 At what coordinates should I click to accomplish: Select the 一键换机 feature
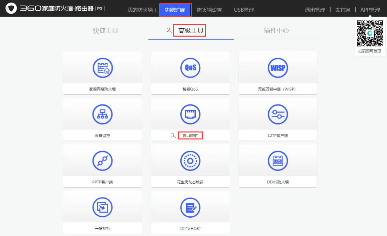click(102, 212)
